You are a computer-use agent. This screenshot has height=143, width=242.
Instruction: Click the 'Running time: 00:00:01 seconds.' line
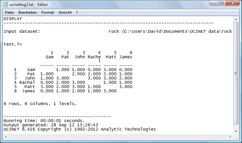[x=44, y=121]
